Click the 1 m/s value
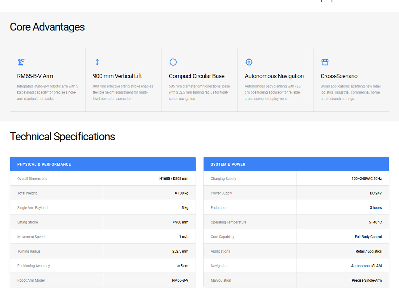The height and width of the screenshot is (297, 399). pos(183,237)
